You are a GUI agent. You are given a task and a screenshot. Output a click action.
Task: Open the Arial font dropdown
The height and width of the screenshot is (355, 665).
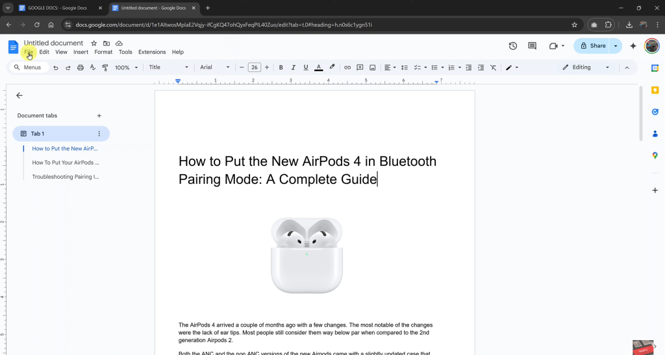[x=214, y=67]
